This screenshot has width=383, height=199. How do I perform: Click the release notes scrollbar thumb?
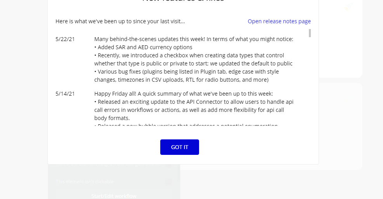310,33
